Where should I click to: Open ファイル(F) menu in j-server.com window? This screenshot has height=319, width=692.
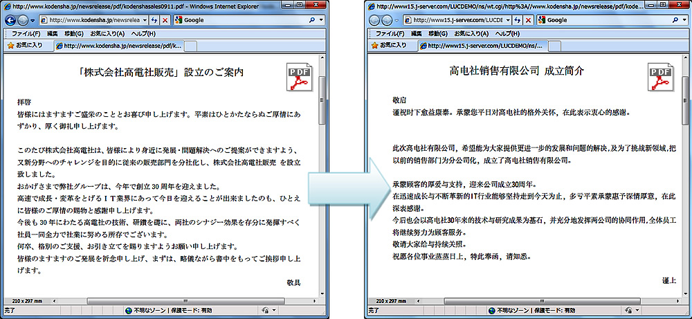tap(390, 33)
